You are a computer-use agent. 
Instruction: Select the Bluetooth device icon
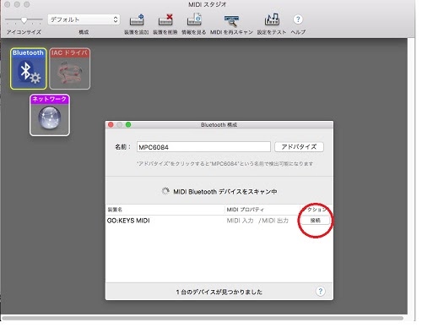point(29,68)
